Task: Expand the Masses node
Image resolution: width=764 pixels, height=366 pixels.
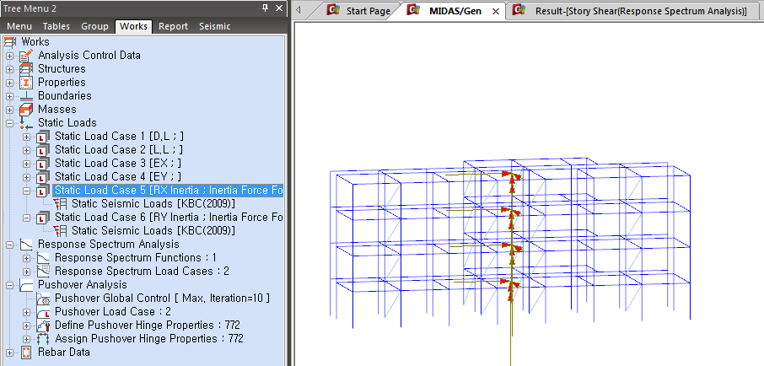Action: pyautogui.click(x=10, y=110)
